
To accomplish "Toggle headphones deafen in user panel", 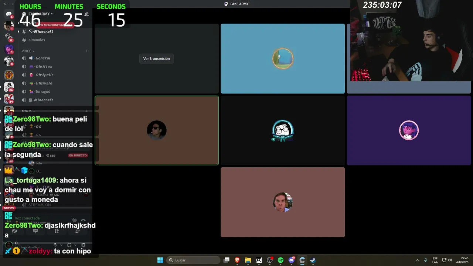I will 69,245.
